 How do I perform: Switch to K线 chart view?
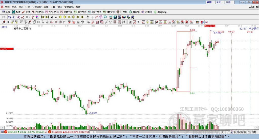[x=26, y=12]
